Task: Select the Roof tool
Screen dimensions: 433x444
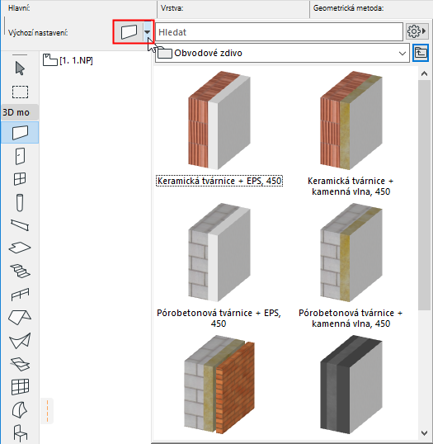Action: [x=20, y=317]
